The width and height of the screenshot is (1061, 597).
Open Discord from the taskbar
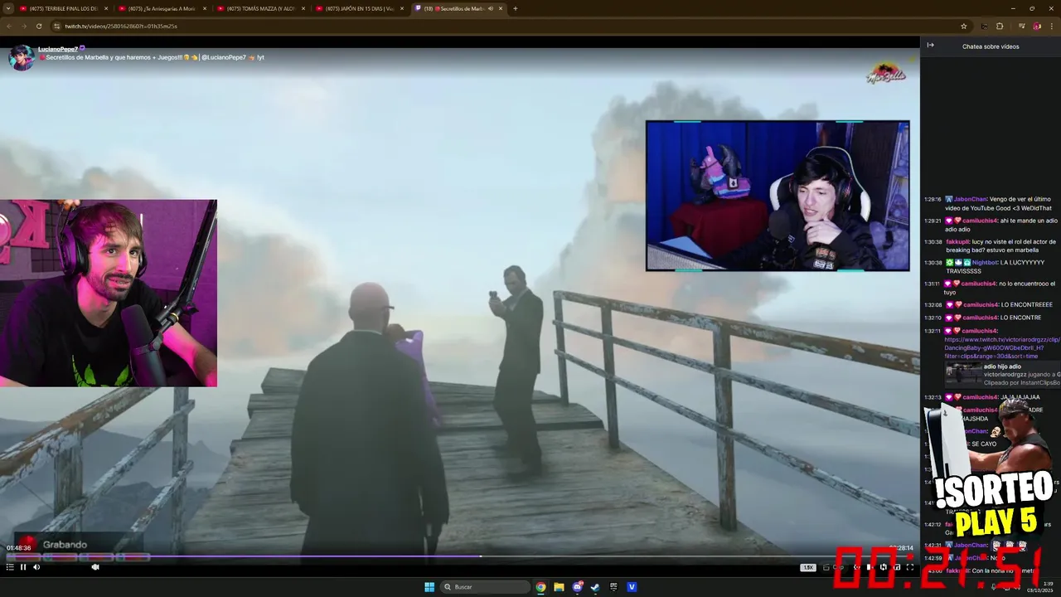578,587
